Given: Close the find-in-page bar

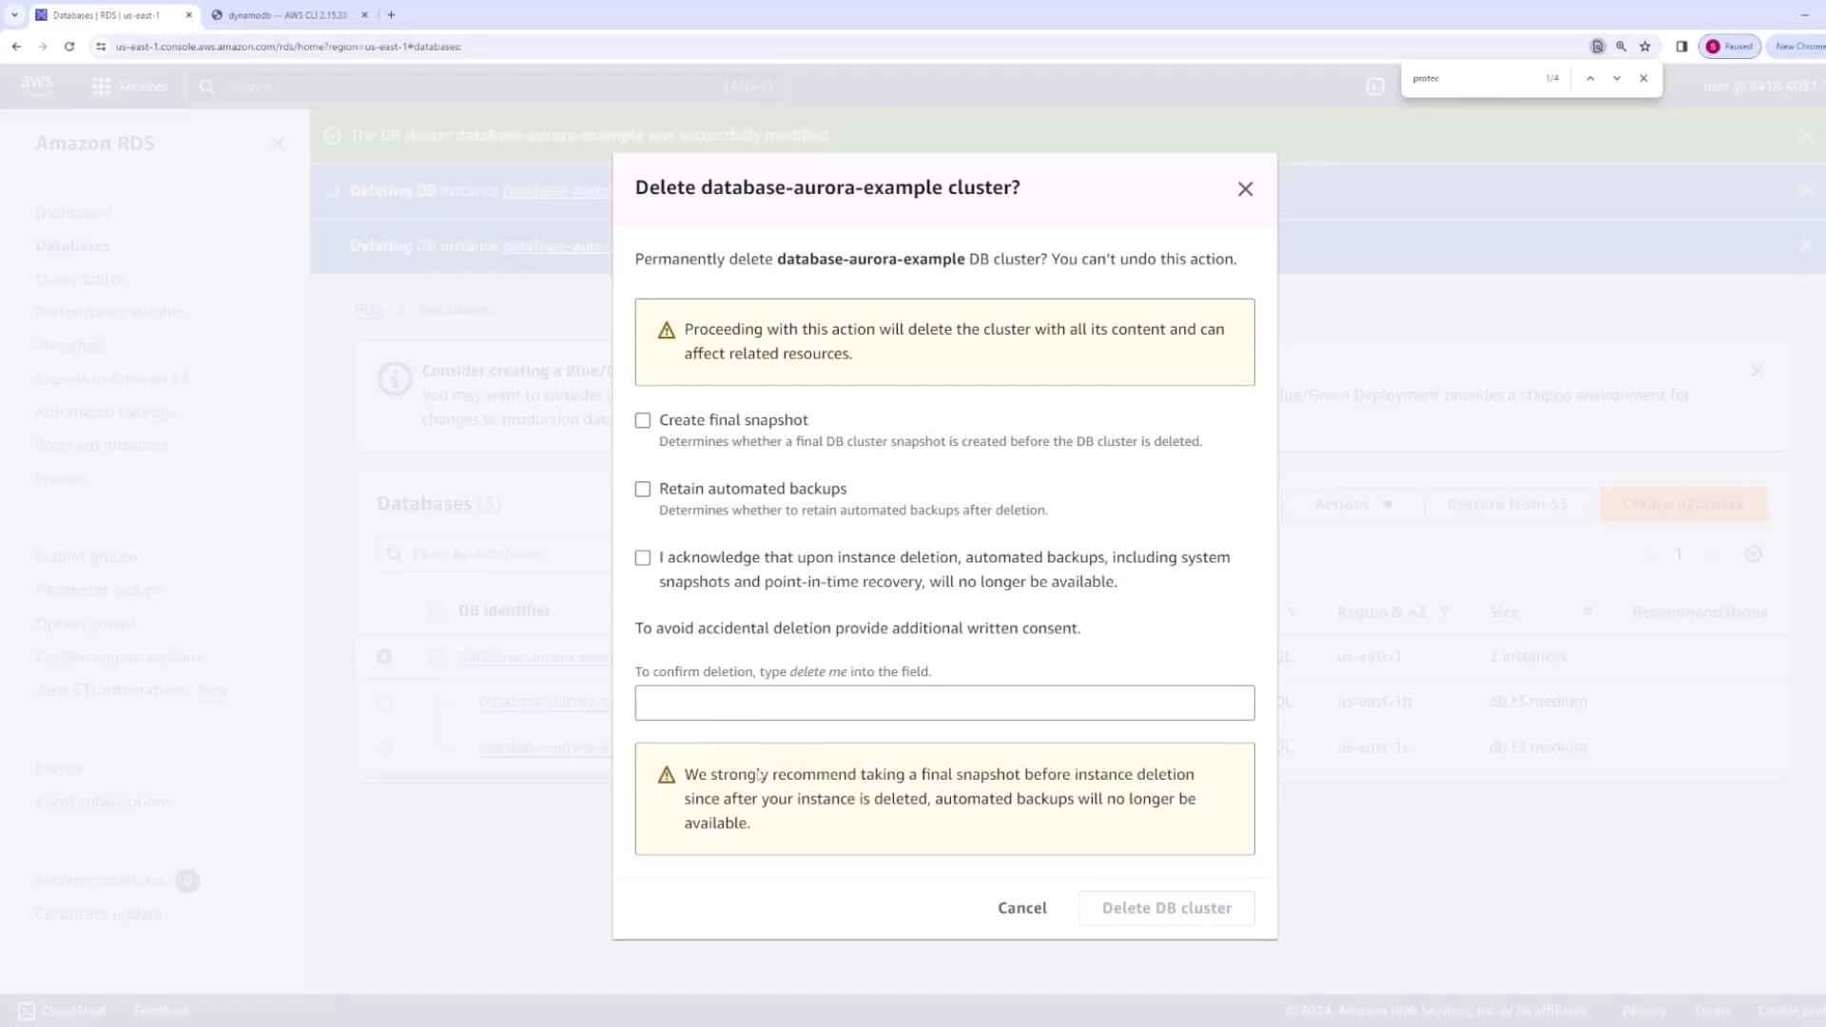Looking at the screenshot, I should [x=1643, y=78].
